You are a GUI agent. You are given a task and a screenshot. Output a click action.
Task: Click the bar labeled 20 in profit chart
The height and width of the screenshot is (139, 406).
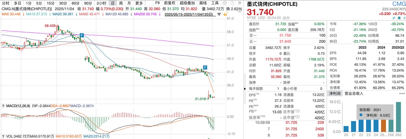pyautogui.click(x=346, y=129)
